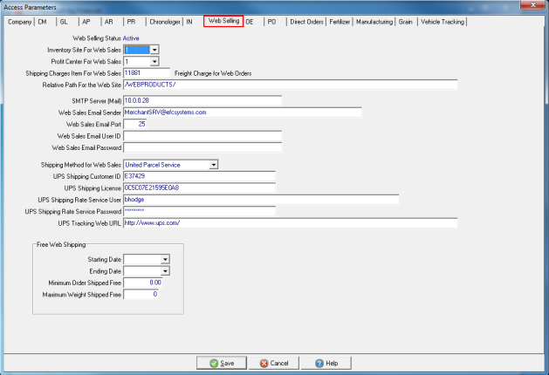Click the Save button
Image resolution: width=549 pixels, height=375 pixels.
point(223,363)
